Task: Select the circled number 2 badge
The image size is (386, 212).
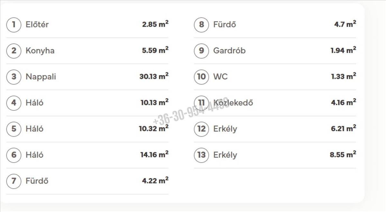Action: pos(14,51)
